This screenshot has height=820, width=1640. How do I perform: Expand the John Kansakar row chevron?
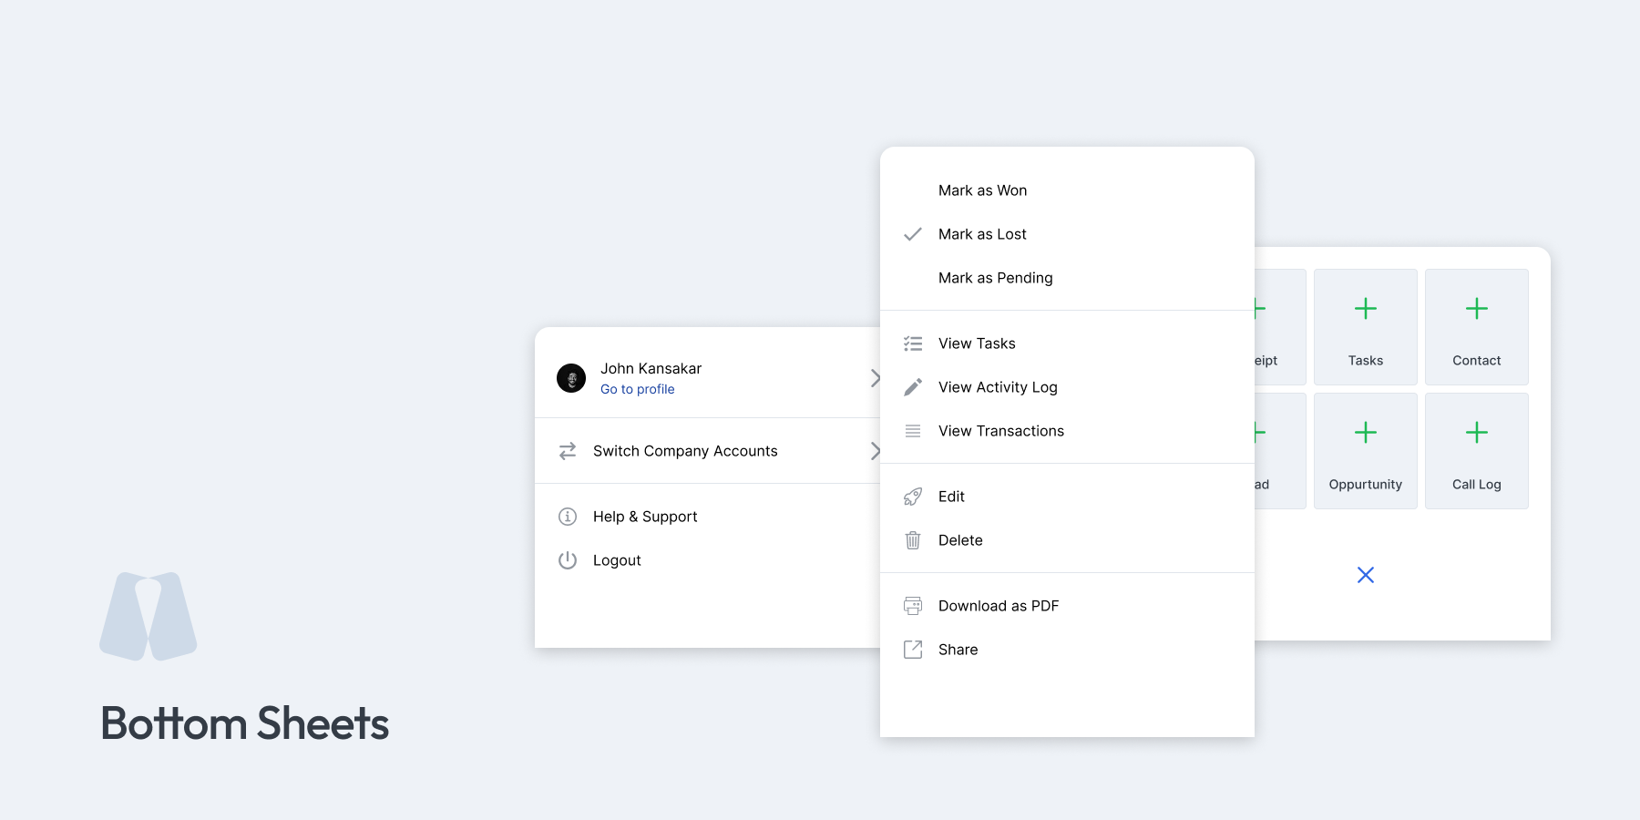875,378
